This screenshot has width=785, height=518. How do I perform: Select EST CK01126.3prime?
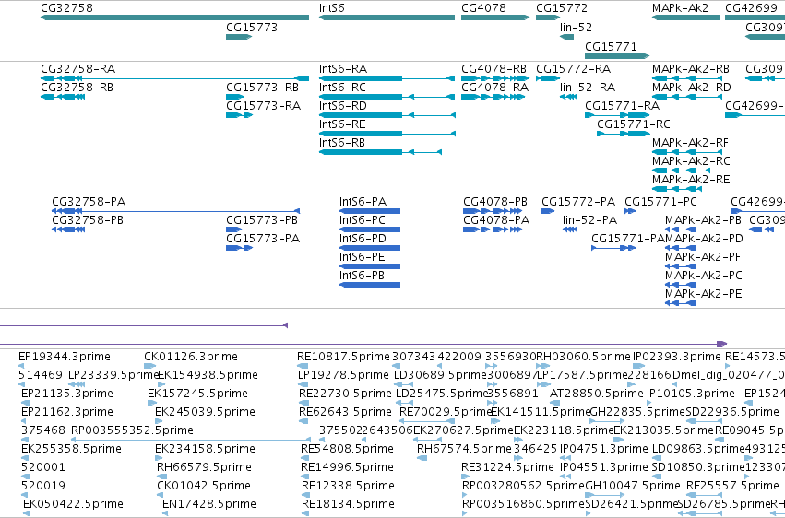(150, 366)
